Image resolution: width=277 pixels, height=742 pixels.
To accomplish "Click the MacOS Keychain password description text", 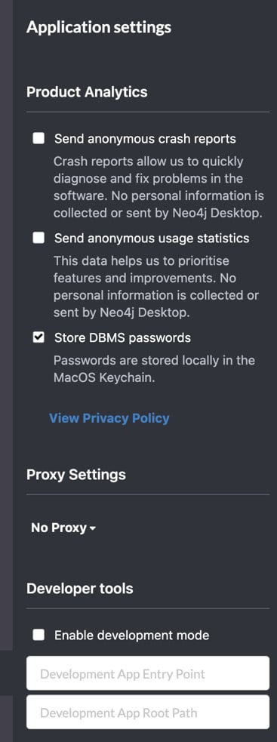I will 155,370.
